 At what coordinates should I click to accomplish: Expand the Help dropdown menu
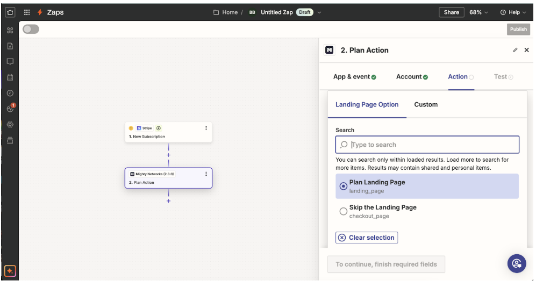(x=513, y=12)
